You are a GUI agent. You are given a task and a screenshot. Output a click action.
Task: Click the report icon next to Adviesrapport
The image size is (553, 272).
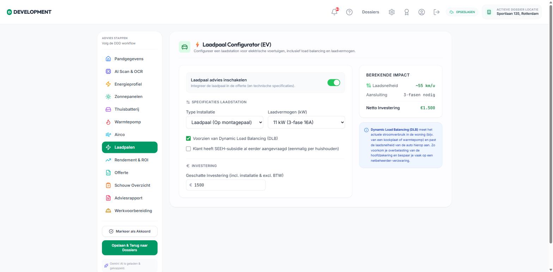pos(108,198)
